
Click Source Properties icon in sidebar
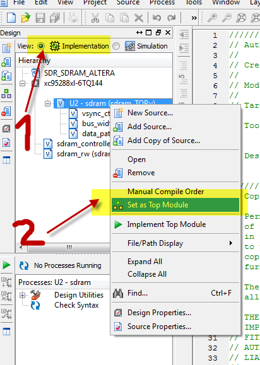click(x=6, y=142)
